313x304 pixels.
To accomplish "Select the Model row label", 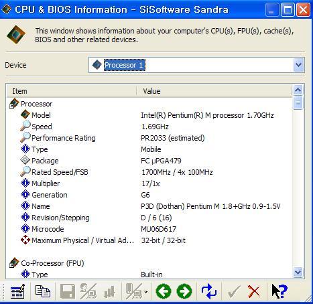I will coord(41,115).
